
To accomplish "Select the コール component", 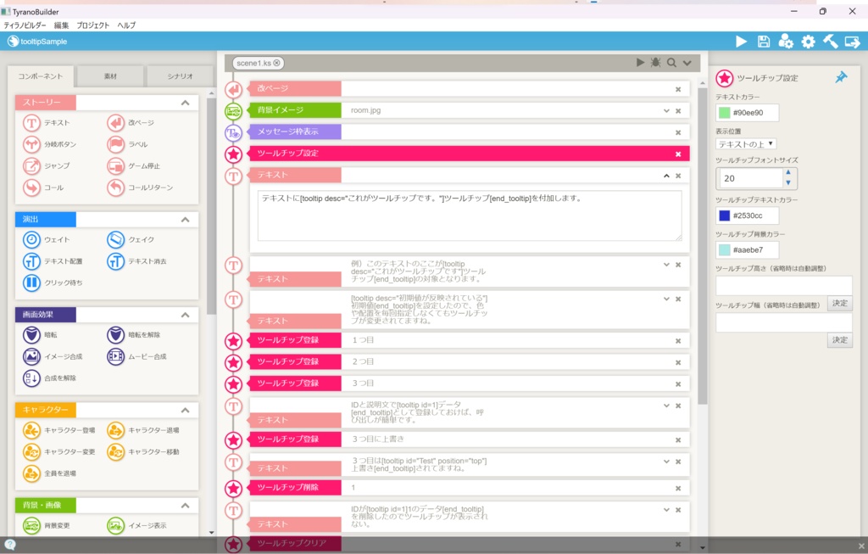I will [43, 187].
